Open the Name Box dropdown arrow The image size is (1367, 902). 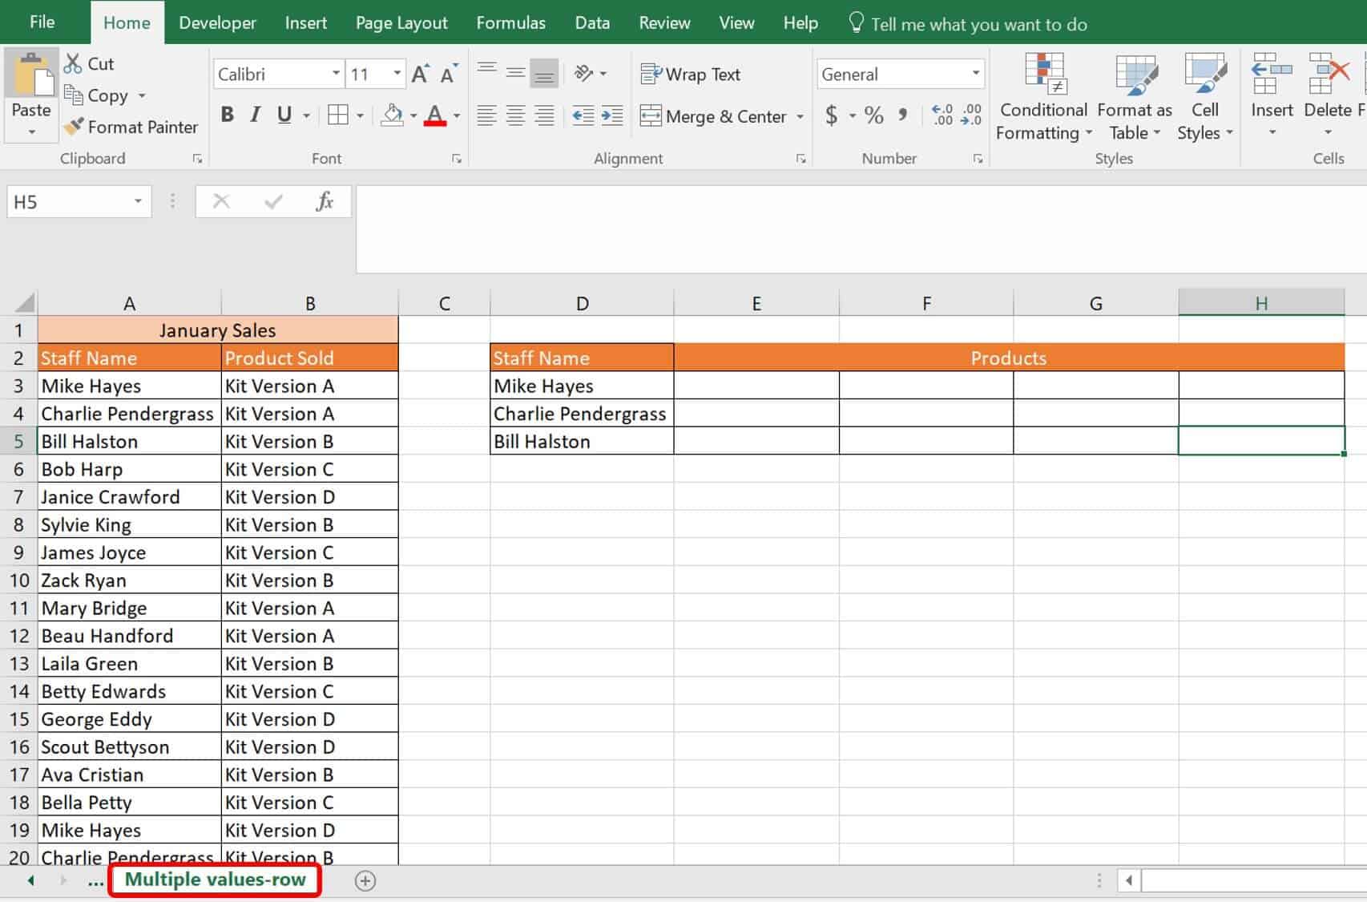(x=138, y=201)
